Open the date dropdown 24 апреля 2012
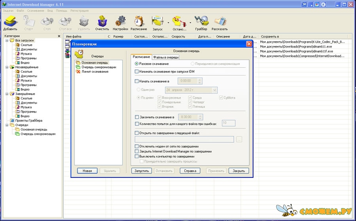 coord(214,90)
